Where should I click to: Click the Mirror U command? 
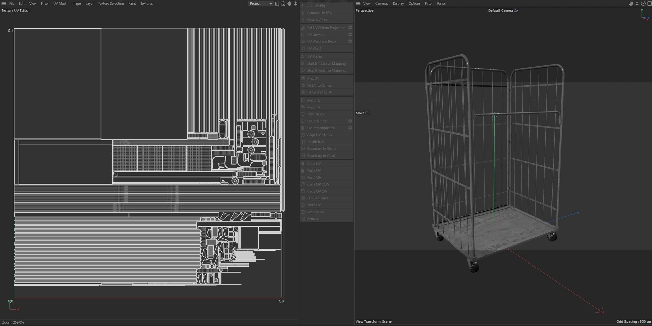(x=326, y=101)
